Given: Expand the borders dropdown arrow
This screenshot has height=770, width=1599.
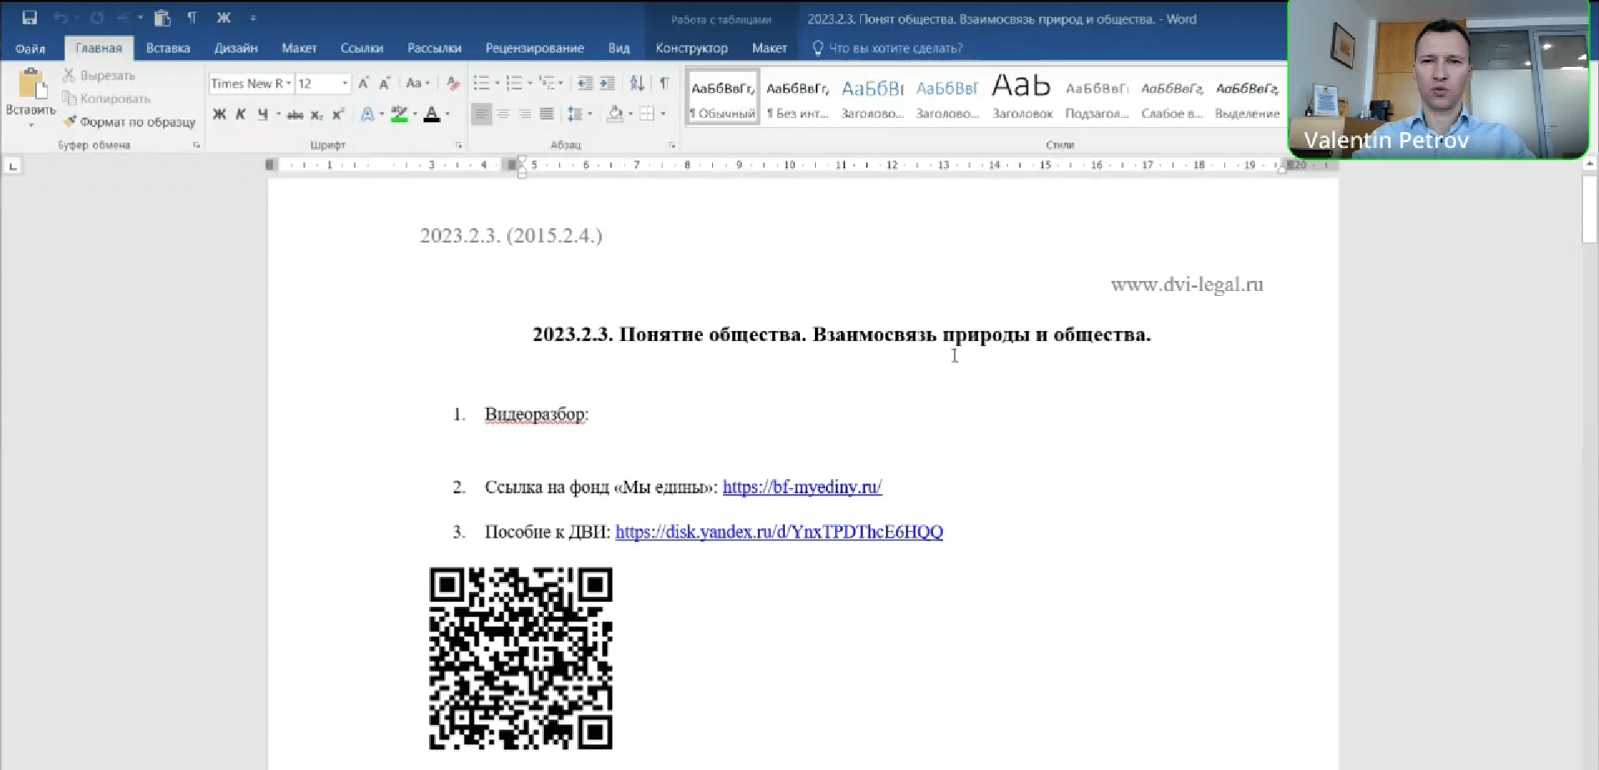Looking at the screenshot, I should point(664,114).
